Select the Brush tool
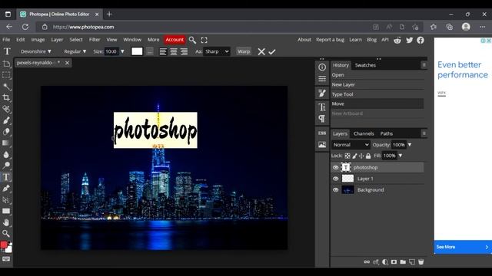The width and height of the screenshot is (492, 276). click(6, 120)
